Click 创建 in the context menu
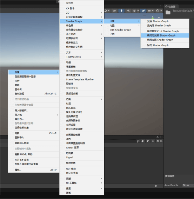Viewport: 194px width, 199px height. click(34, 72)
